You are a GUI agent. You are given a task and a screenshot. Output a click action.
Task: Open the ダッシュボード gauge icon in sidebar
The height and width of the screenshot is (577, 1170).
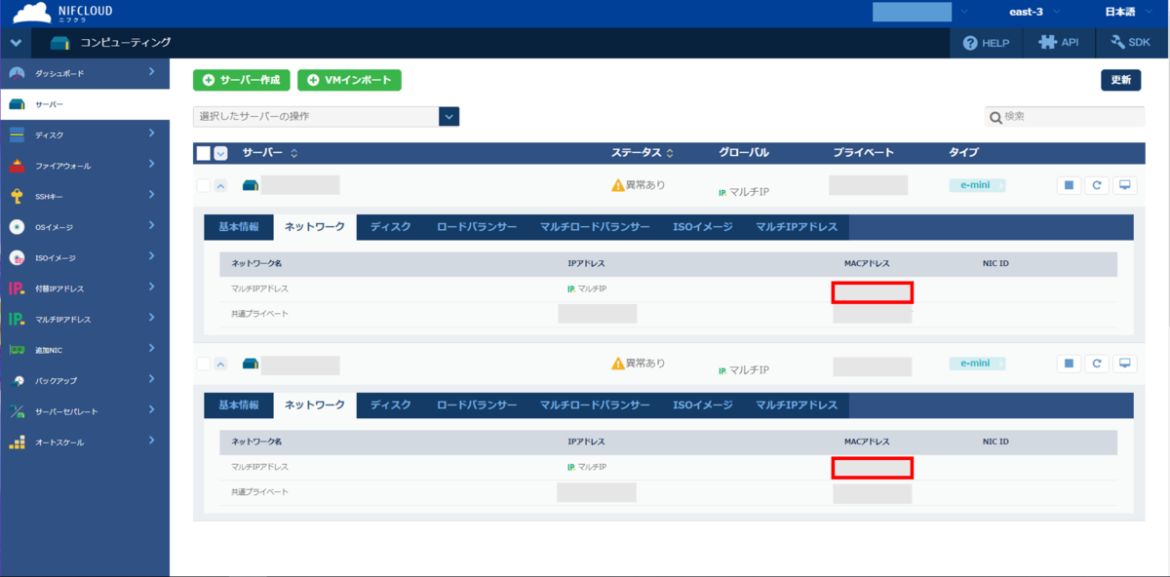coord(17,73)
